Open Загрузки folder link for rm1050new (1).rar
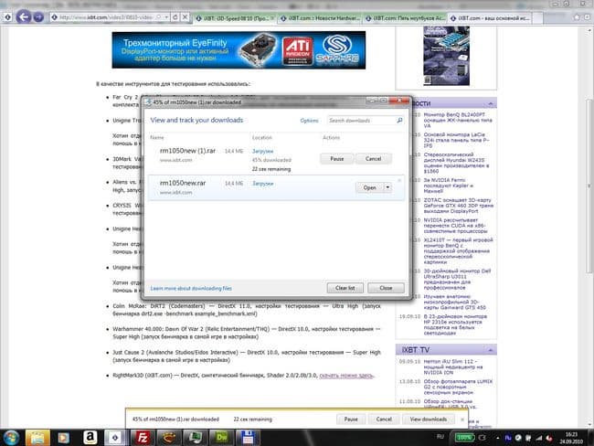The height and width of the screenshot is (446, 594). click(x=262, y=151)
